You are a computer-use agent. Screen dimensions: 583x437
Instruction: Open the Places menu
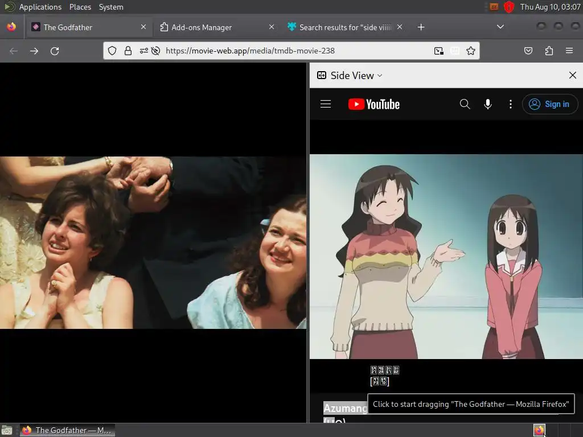click(x=80, y=7)
